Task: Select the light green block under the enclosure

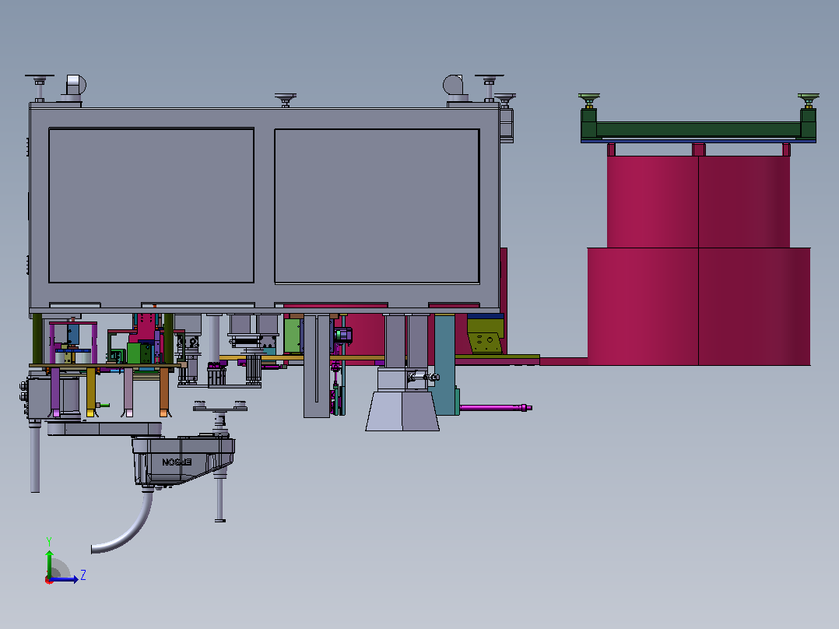Action: pyautogui.click(x=292, y=336)
